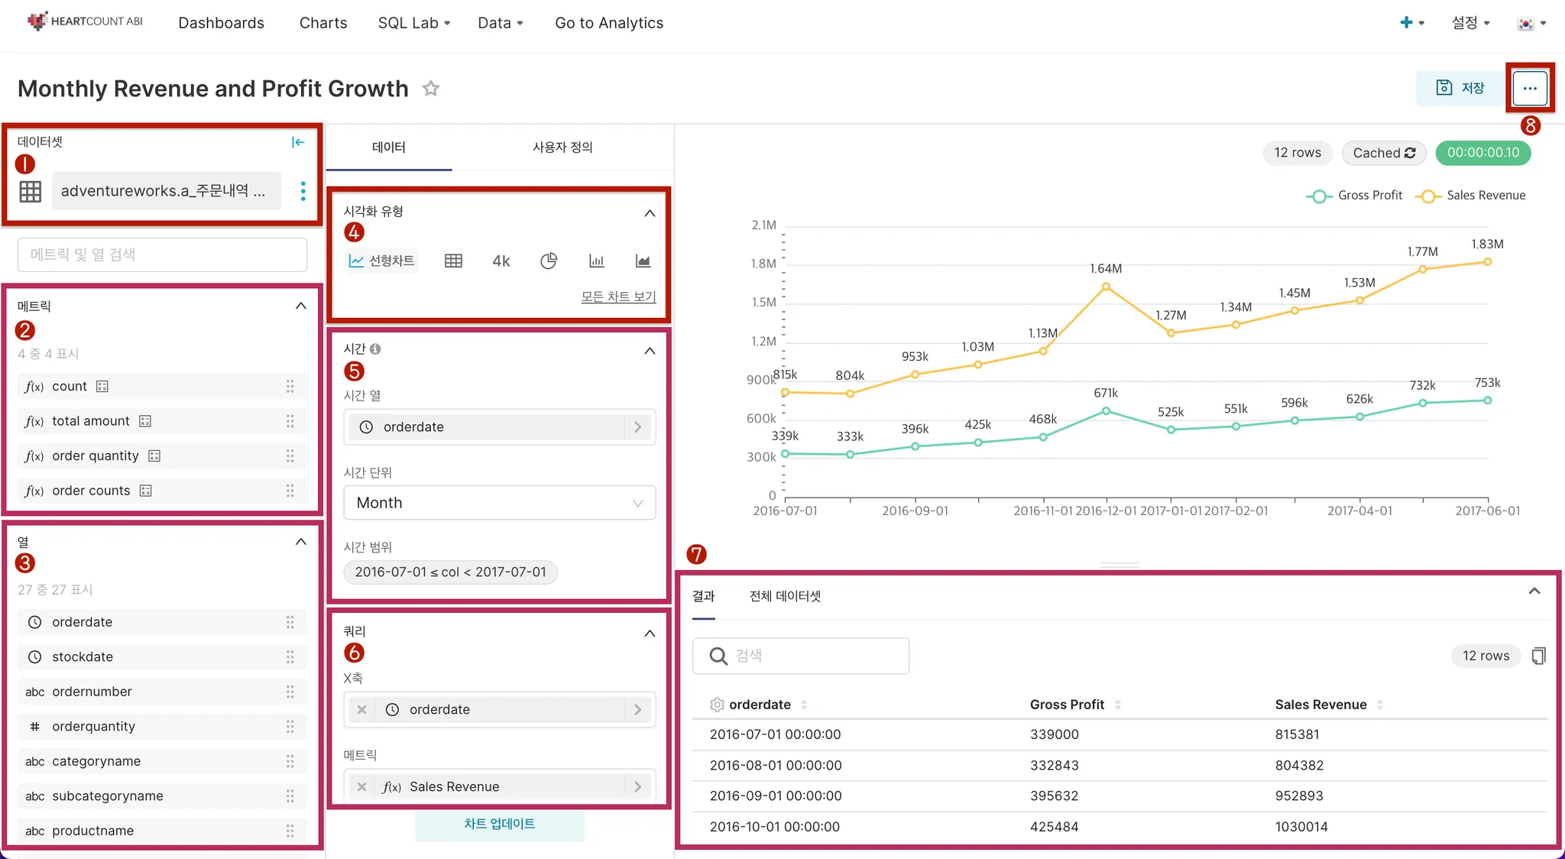Viewport: 1565px width, 859px height.
Task: Open the dataset three-dot options menu
Action: tap(303, 191)
